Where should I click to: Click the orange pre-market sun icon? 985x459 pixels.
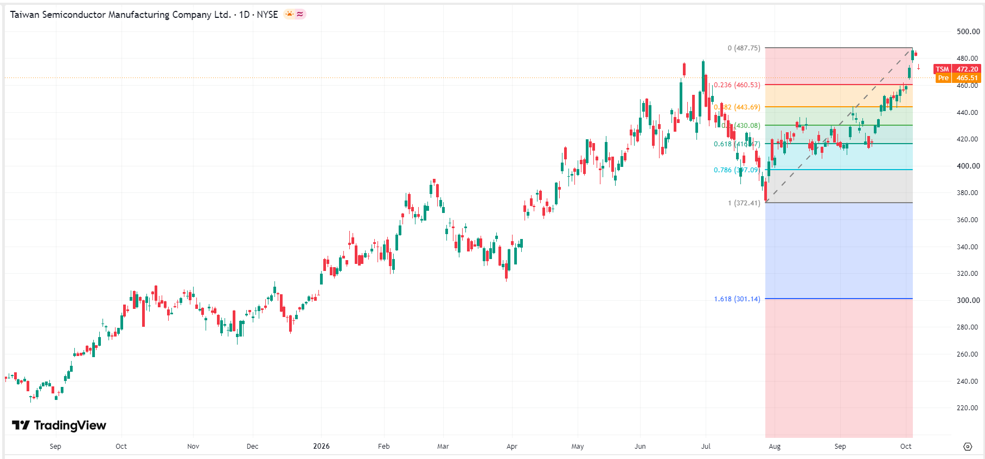tap(290, 14)
